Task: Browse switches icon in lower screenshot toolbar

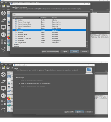Action: tap(3, 81)
